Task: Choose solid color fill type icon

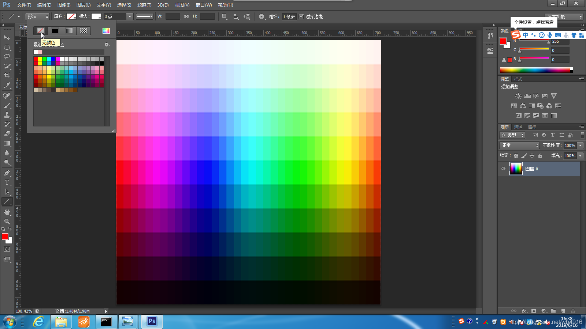Action: [x=55, y=31]
